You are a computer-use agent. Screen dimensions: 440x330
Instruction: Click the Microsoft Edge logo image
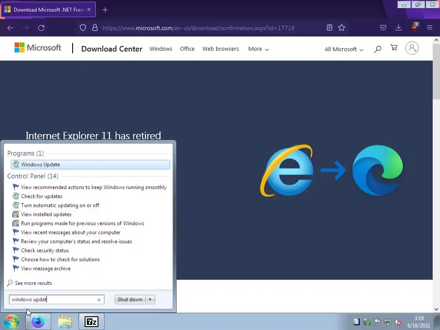[x=378, y=170]
